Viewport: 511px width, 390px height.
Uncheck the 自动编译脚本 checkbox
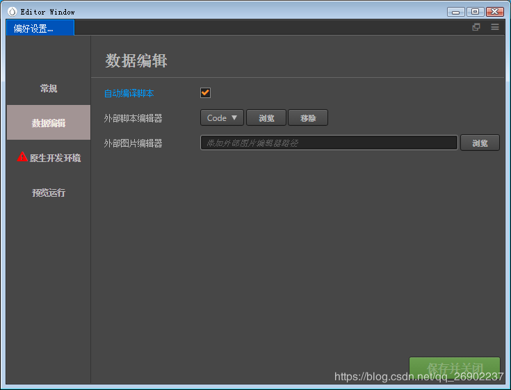[205, 93]
